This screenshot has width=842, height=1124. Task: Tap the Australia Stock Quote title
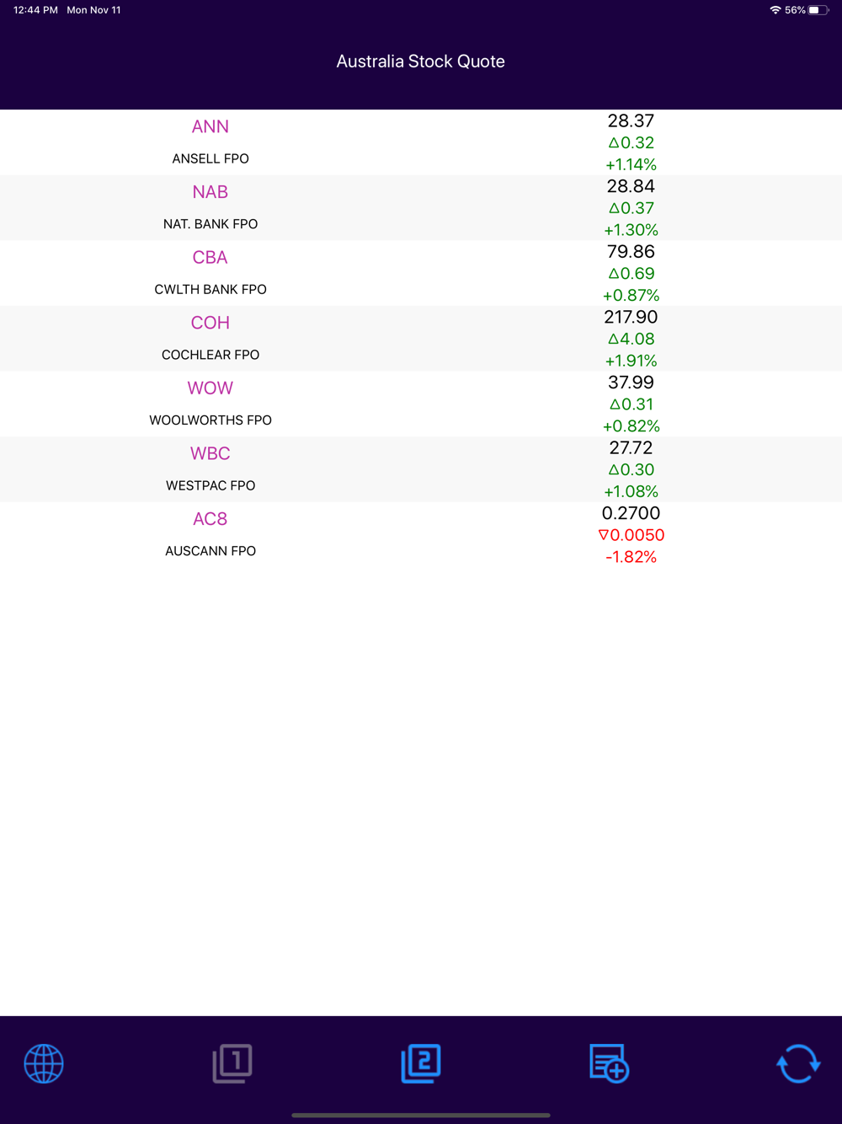coord(421,62)
